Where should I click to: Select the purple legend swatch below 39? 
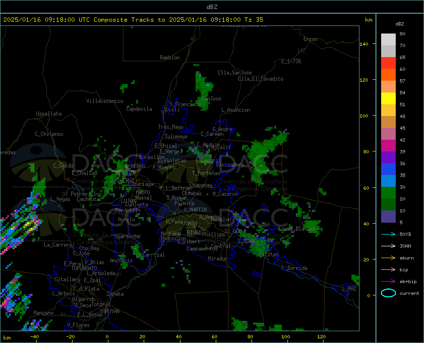coord(388,158)
